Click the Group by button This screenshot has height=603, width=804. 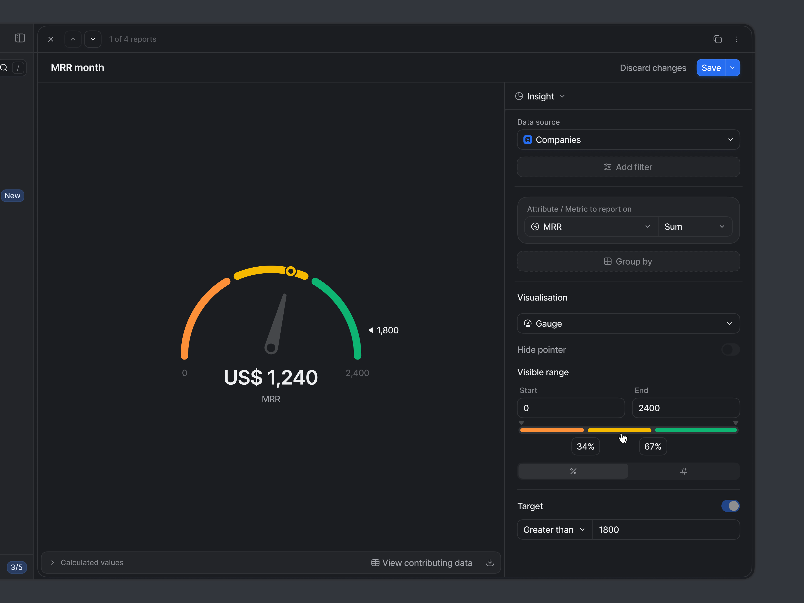tap(628, 261)
